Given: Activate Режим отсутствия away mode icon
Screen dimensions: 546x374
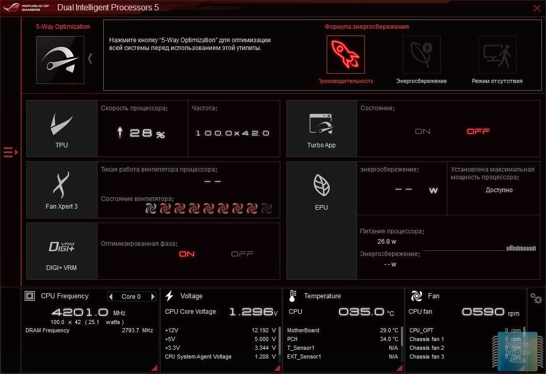Looking at the screenshot, I should point(497,55).
